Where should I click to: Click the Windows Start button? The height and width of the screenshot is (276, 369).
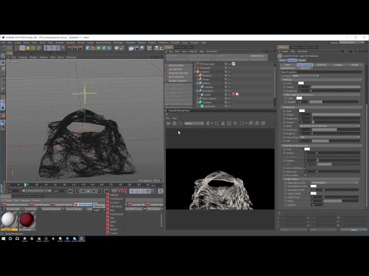[x=4, y=238]
